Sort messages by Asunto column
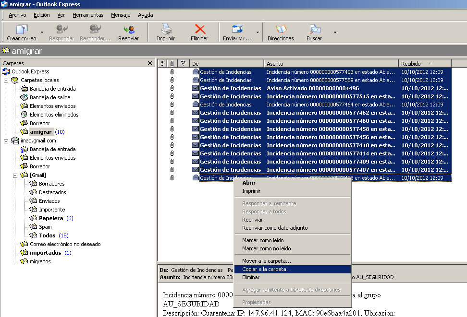Screen dimensions: 467x317 coord(331,63)
